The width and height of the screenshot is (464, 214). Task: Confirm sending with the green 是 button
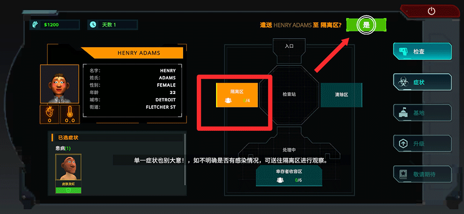[366, 25]
